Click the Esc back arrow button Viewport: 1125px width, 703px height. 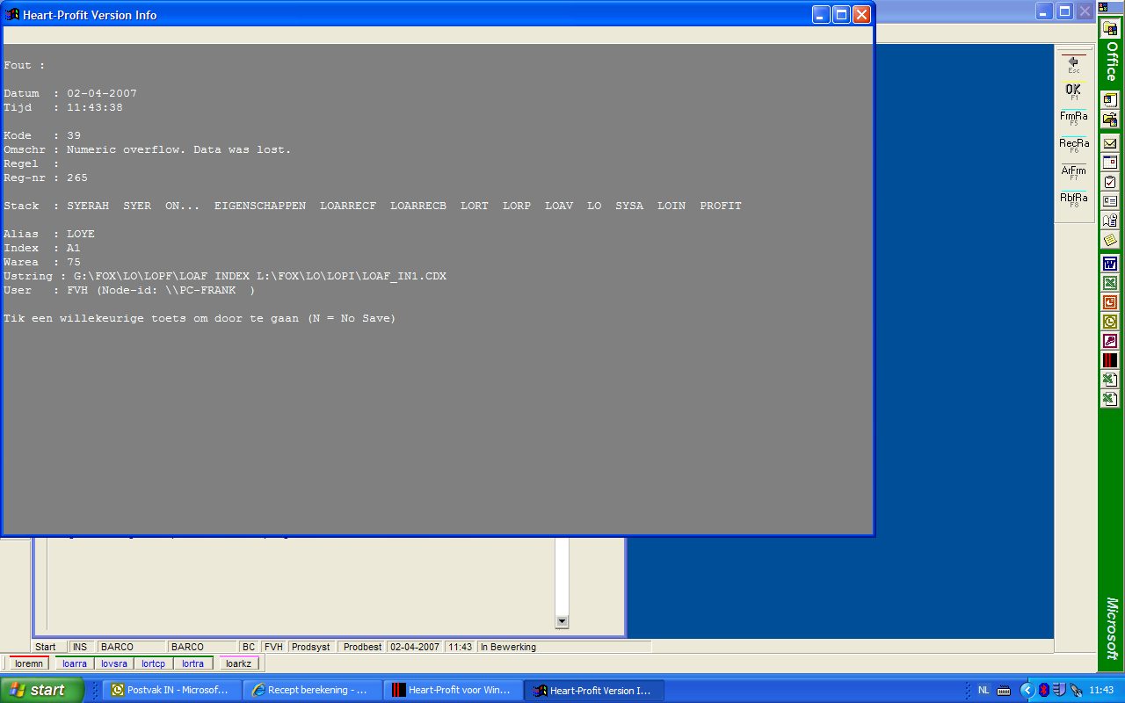coord(1073,64)
